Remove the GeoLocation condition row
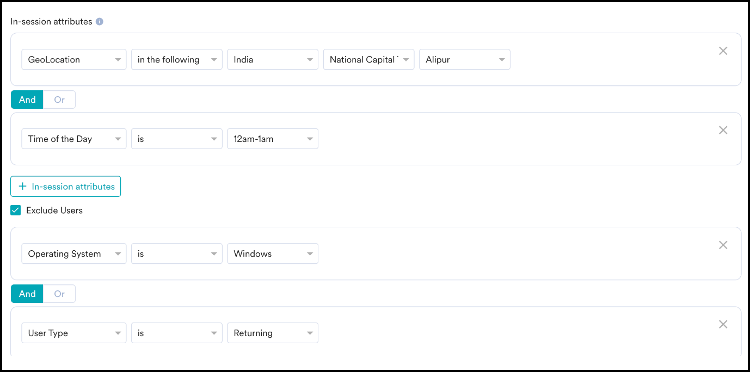This screenshot has width=750, height=372. click(x=723, y=51)
